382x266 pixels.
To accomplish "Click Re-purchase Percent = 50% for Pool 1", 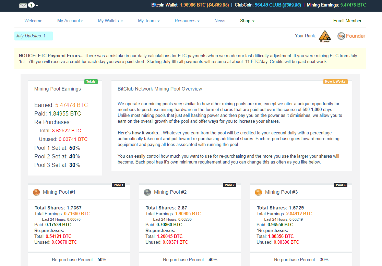I will (x=79, y=260).
